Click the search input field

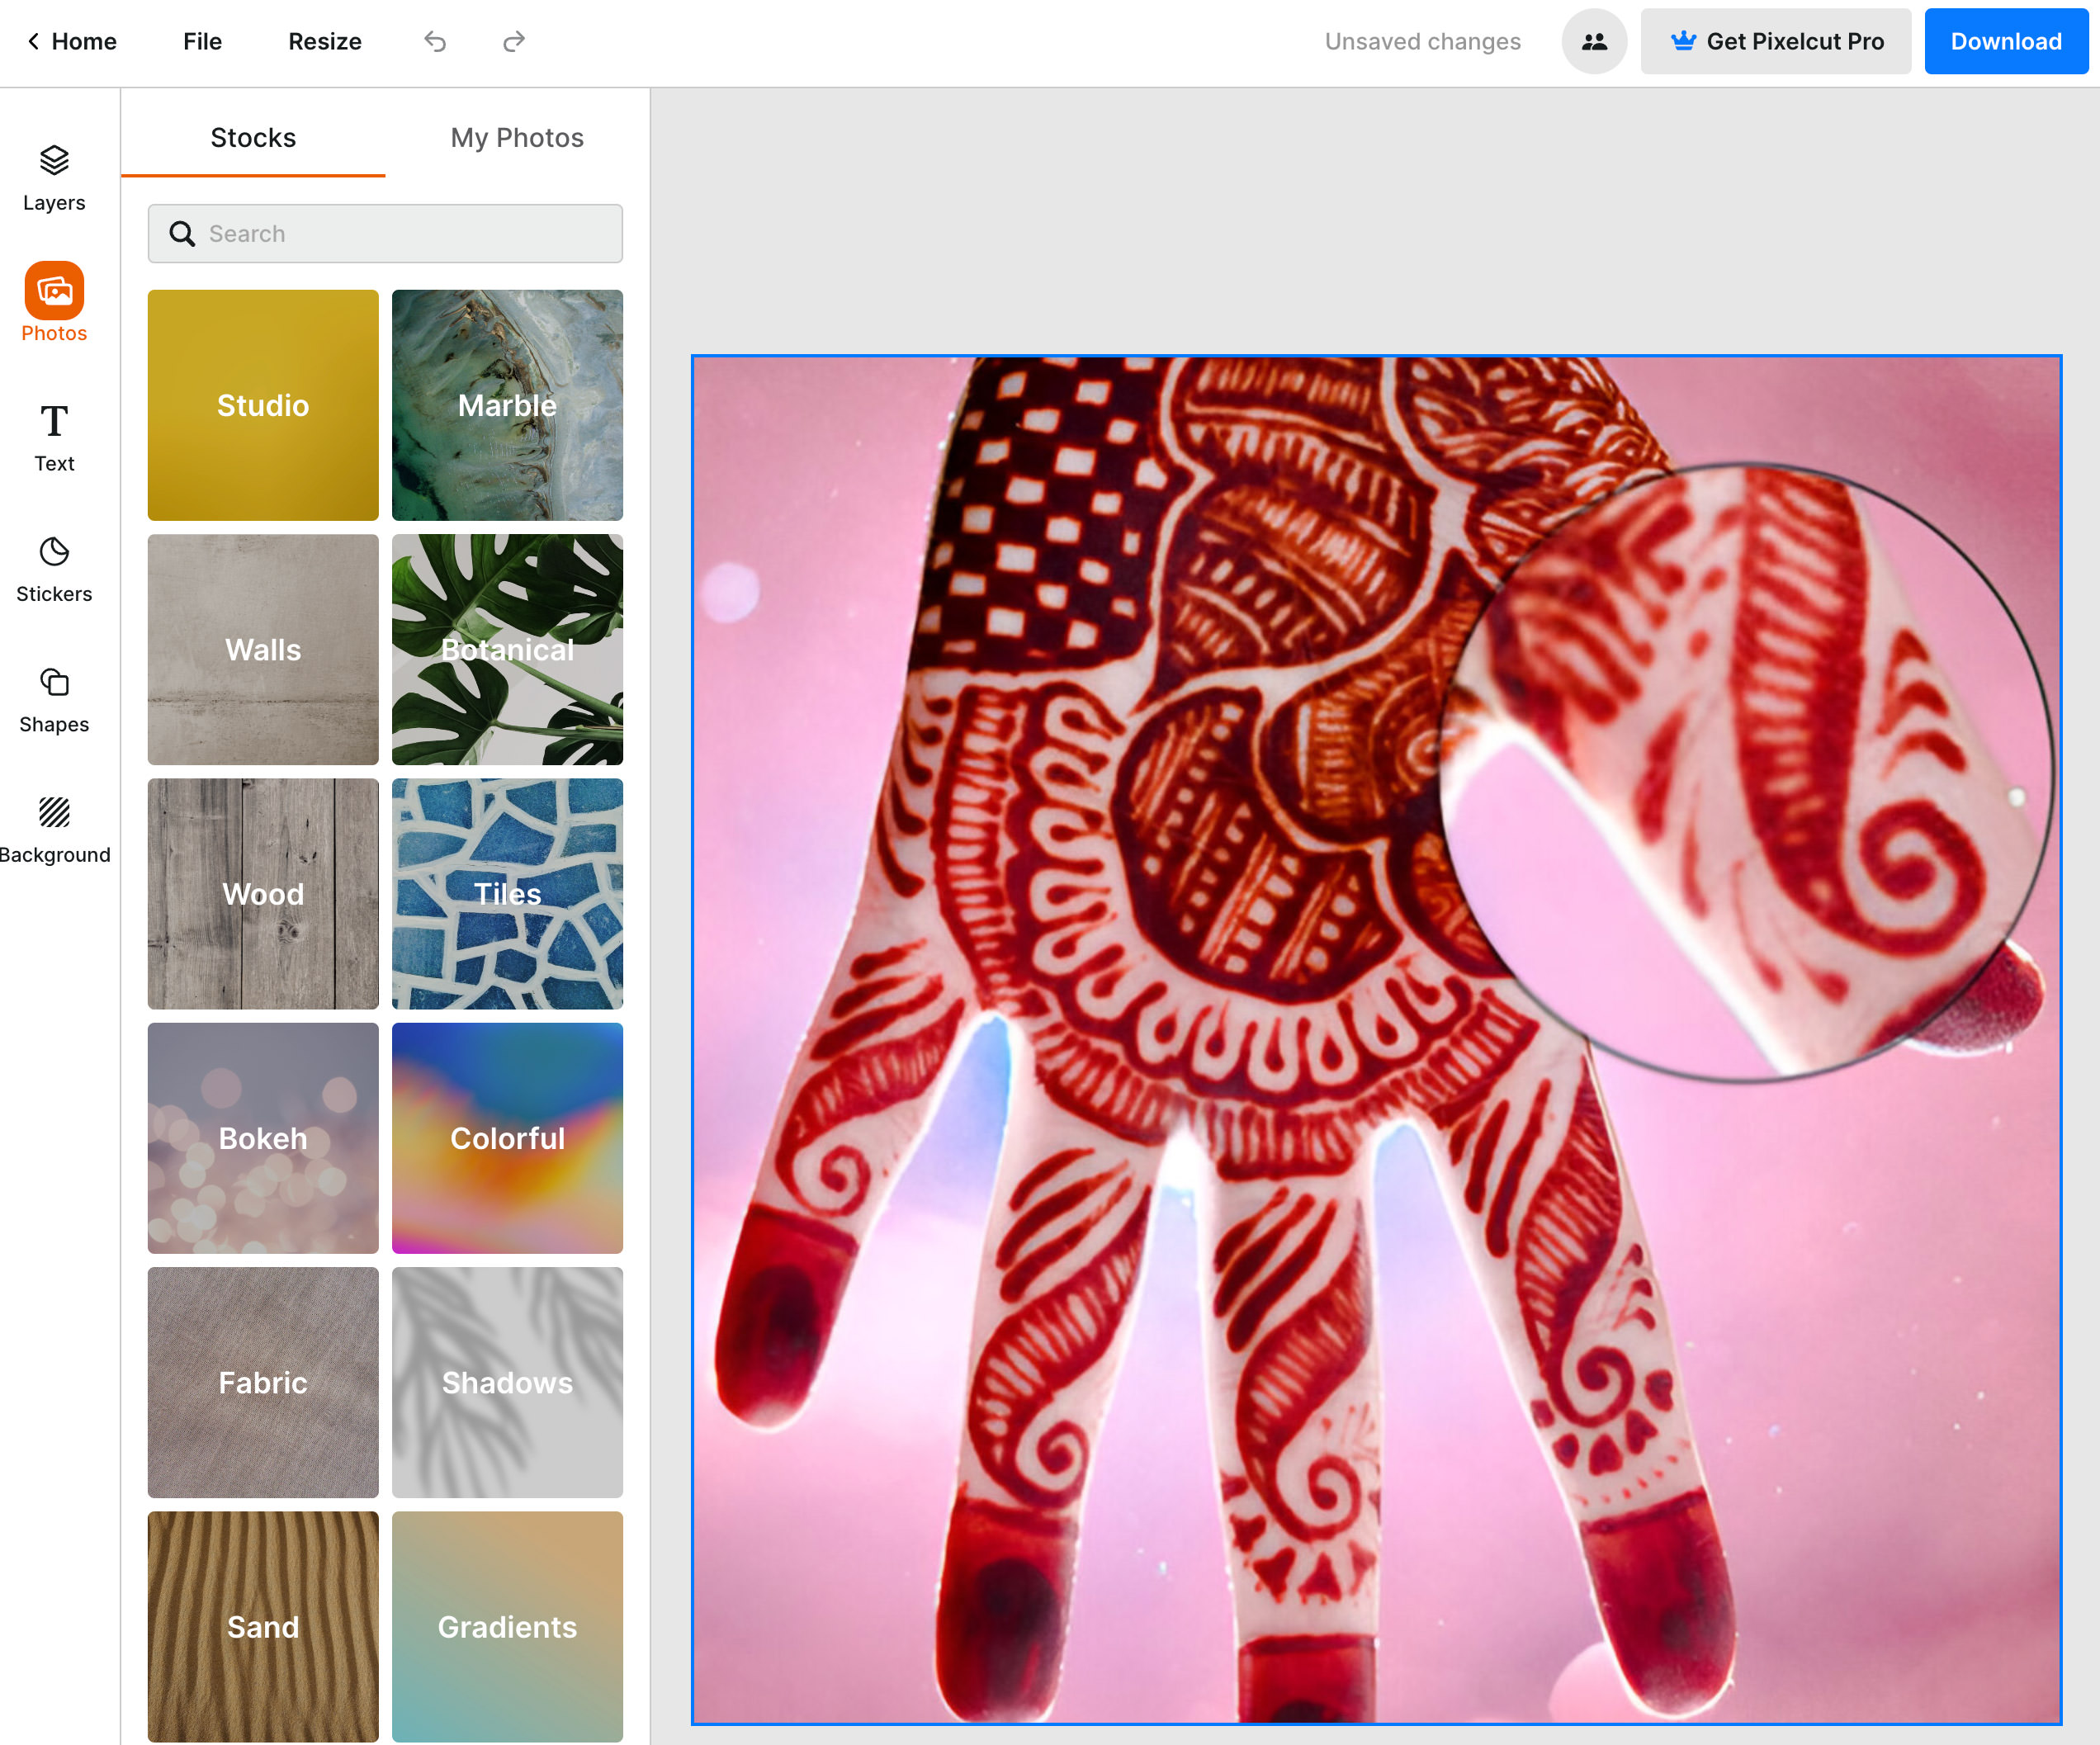385,234
